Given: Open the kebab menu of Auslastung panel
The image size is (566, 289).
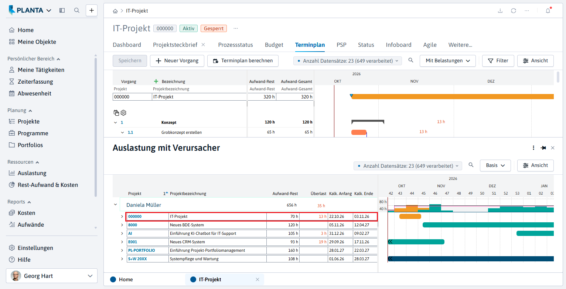Looking at the screenshot, I should pos(533,148).
